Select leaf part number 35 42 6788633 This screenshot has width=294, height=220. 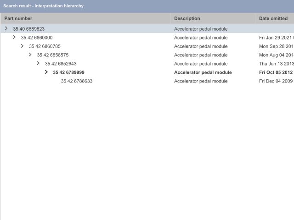click(x=77, y=81)
